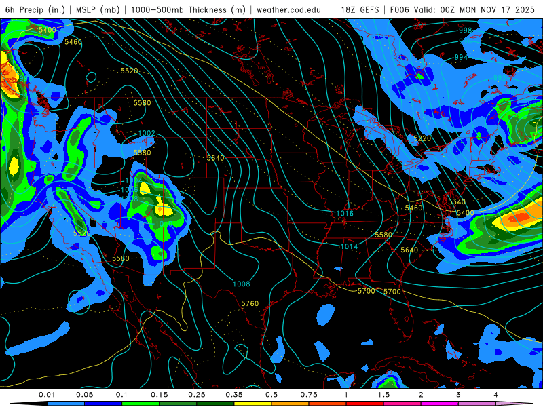This screenshot has height=407, width=543.
Task: Click the yellow 0.35 legend swatch
Action: 252,404
